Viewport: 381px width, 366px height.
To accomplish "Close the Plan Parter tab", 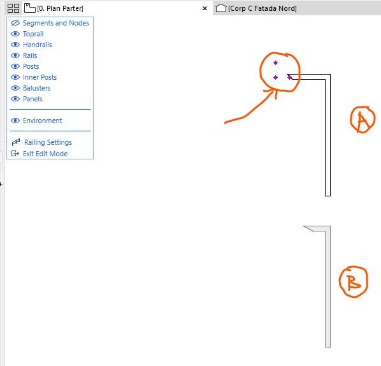I will 205,8.
